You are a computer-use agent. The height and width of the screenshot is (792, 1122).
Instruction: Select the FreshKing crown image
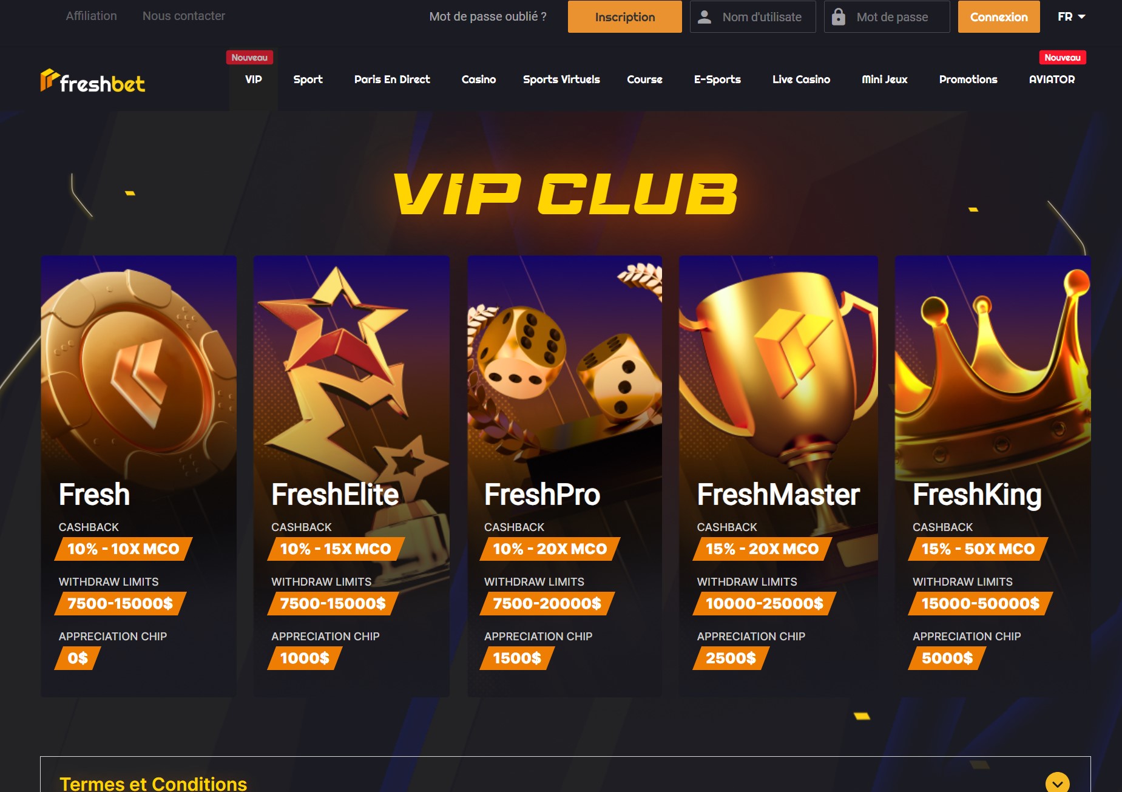click(x=993, y=370)
